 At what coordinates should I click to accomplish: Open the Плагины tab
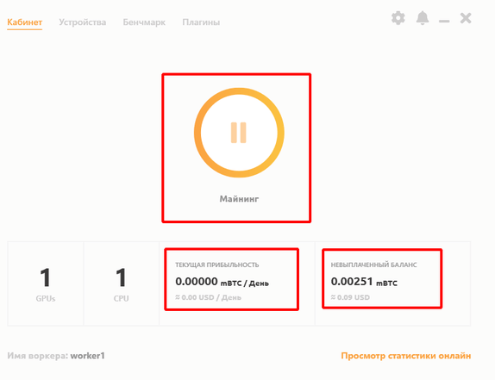click(201, 22)
